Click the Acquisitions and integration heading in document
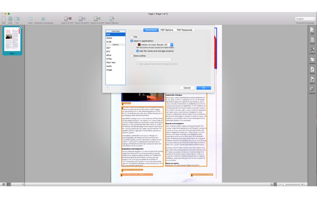 pos(133,149)
